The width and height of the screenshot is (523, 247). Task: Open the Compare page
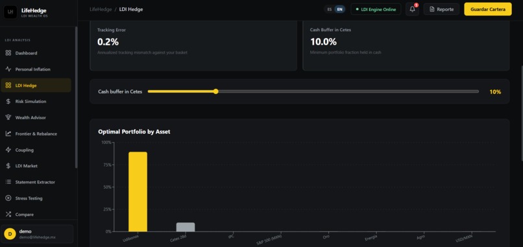36,215
